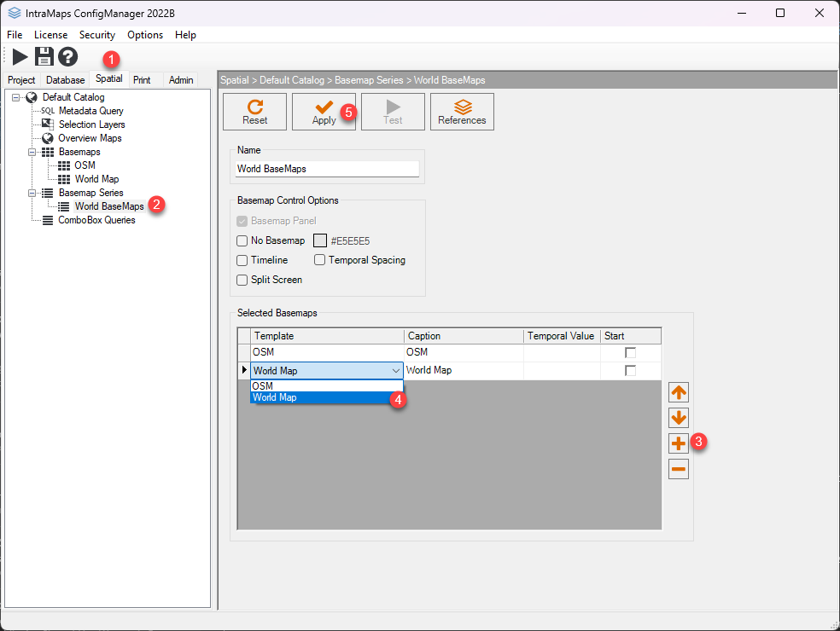The height and width of the screenshot is (631, 840).
Task: Click the Run play icon in toolbar
Action: [x=20, y=57]
